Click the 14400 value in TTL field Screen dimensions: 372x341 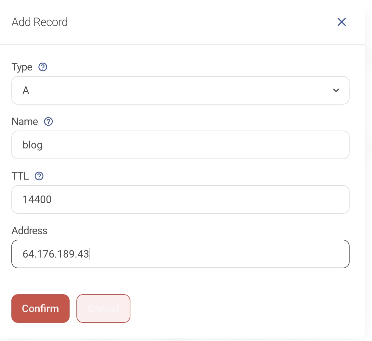point(37,199)
